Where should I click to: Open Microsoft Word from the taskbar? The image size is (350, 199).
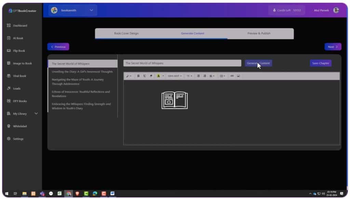(x=112, y=194)
